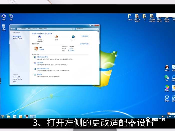Open the Windows Start orb
The image size is (175, 131).
(x=2, y=117)
